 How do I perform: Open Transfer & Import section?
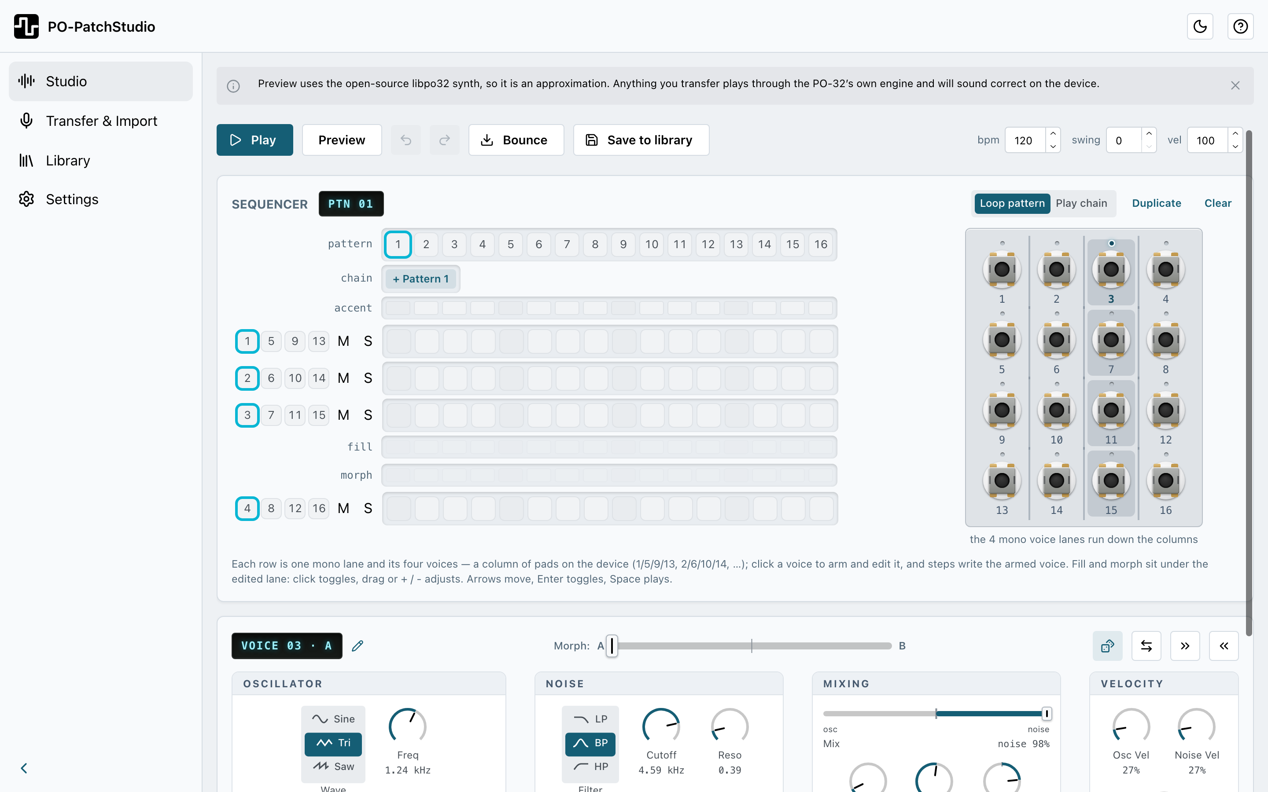click(x=100, y=121)
